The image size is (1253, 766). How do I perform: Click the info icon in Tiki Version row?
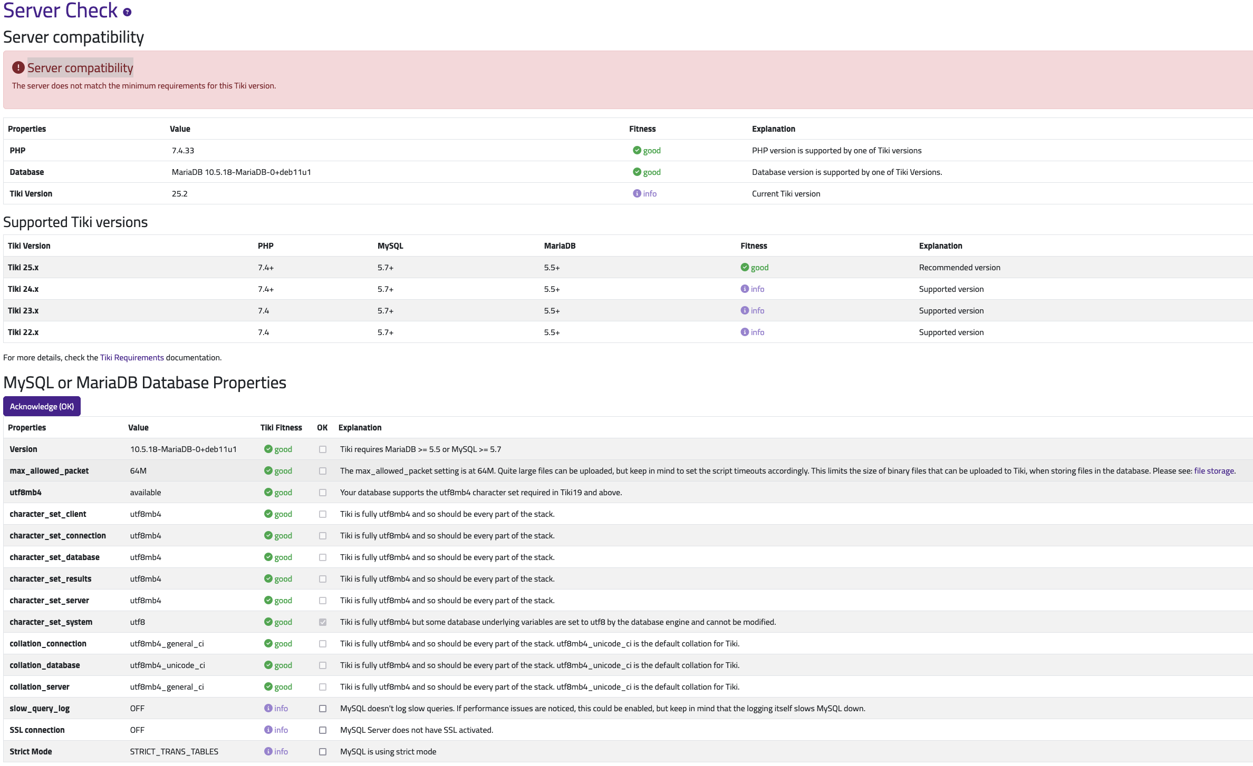coord(637,193)
